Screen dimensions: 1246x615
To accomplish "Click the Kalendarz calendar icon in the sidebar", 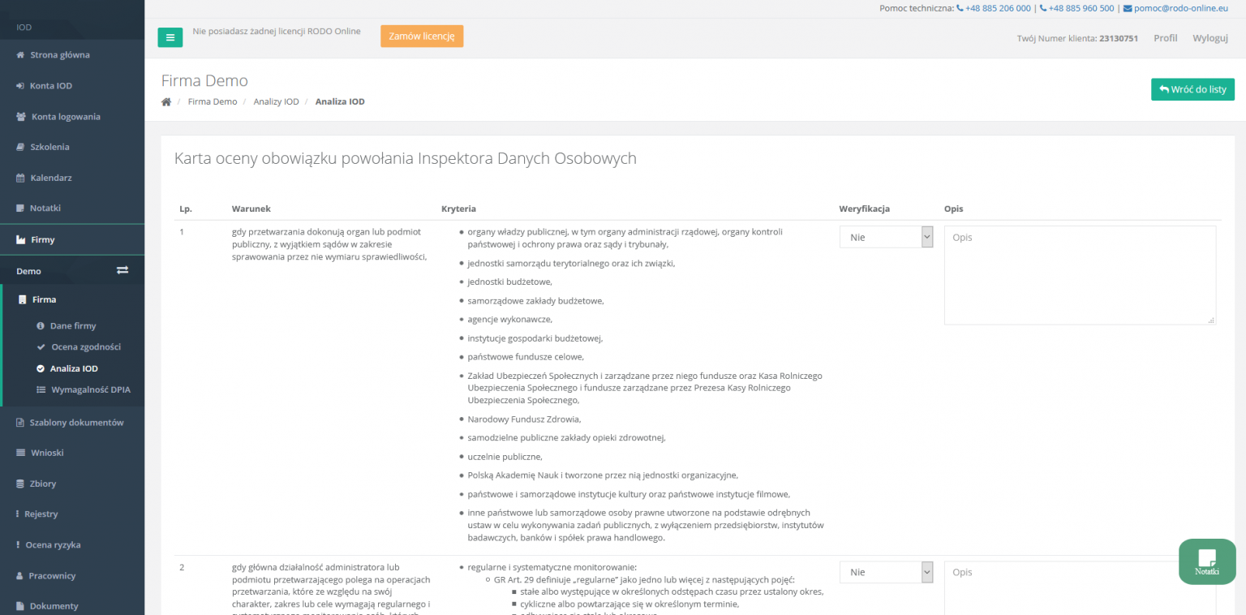I will click(x=21, y=178).
